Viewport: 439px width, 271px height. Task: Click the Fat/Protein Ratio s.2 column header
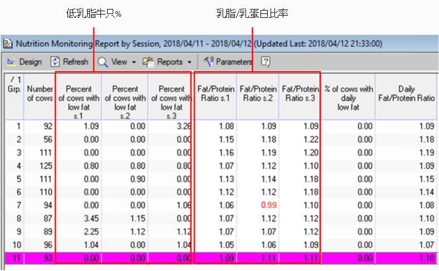click(x=257, y=94)
